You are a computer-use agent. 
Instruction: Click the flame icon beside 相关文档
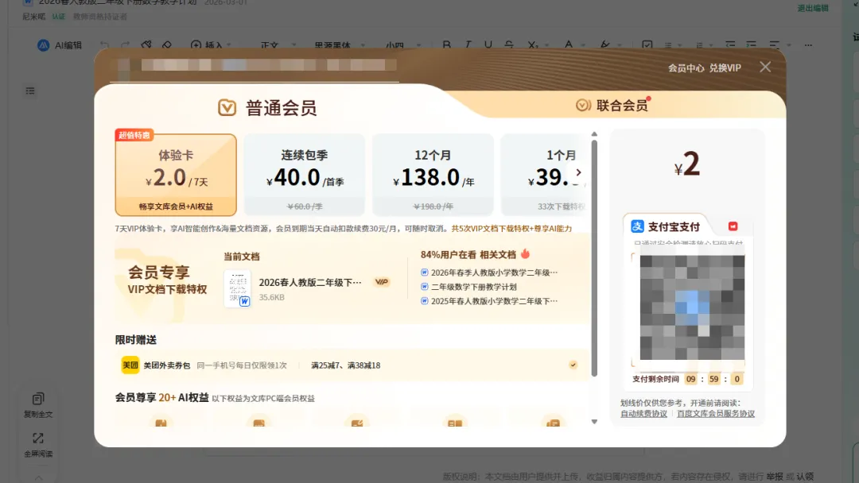526,253
